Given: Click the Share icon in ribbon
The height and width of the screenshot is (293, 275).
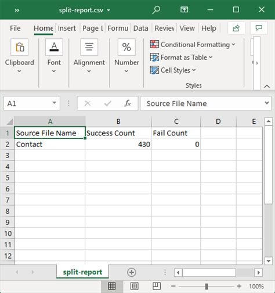Looking at the screenshot, I should click(x=236, y=28).
